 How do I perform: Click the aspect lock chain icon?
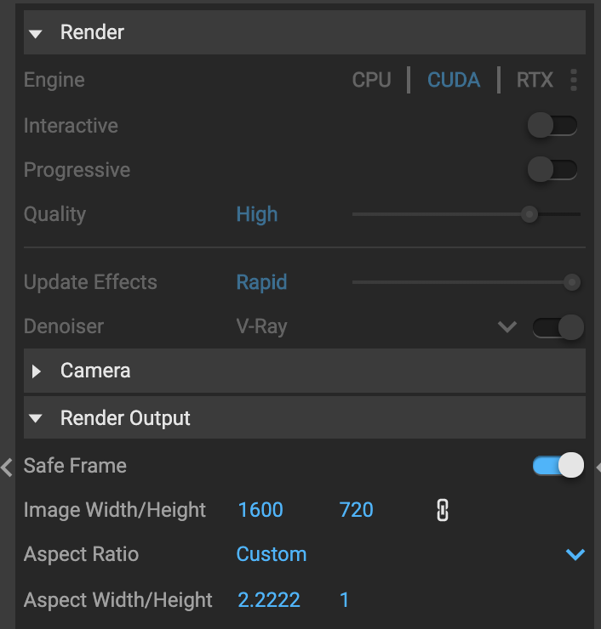pos(442,510)
